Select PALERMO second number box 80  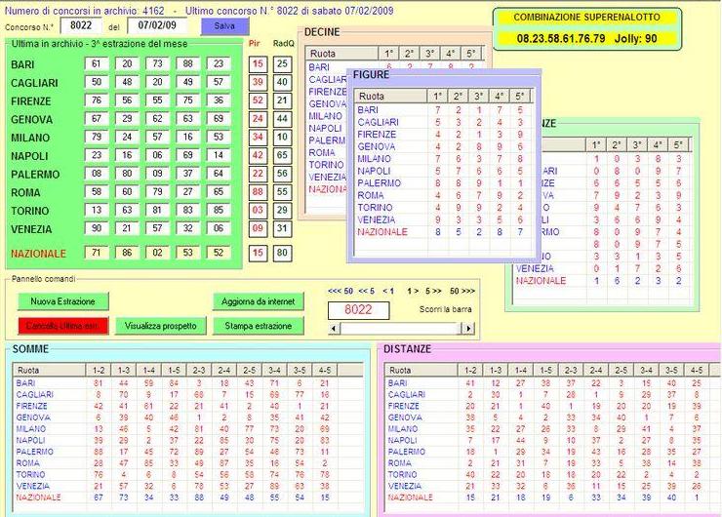[127, 174]
